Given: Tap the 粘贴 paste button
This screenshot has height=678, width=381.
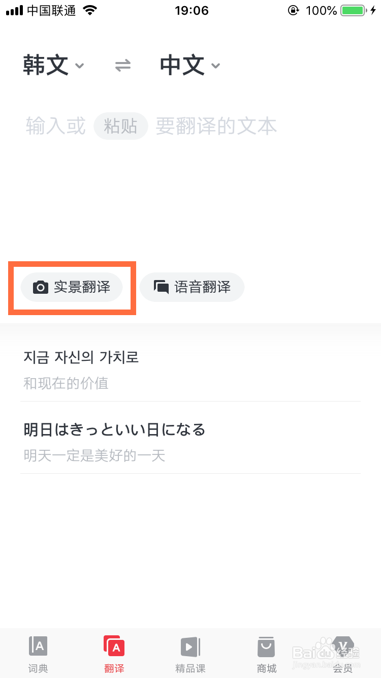Looking at the screenshot, I should (x=120, y=126).
